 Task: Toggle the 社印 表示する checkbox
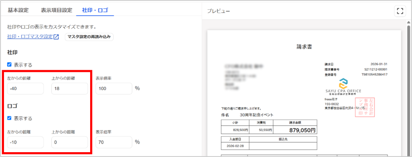[9, 65]
